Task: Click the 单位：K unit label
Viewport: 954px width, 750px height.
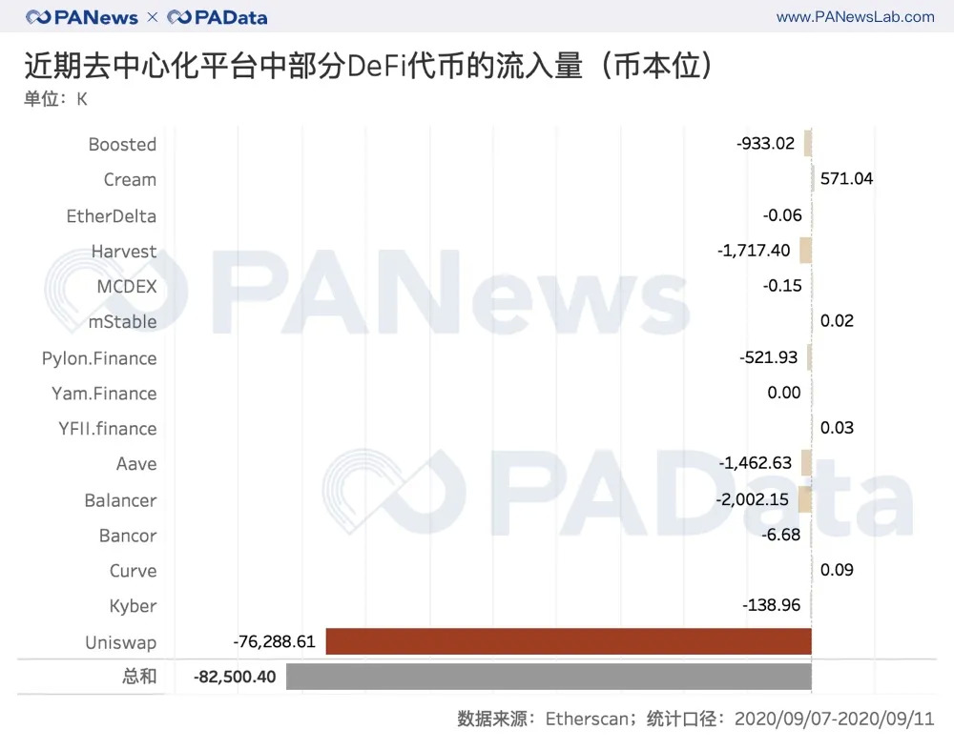Action: point(55,98)
